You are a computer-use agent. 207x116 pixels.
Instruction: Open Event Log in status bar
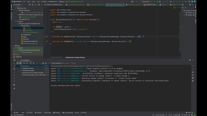point(190,112)
